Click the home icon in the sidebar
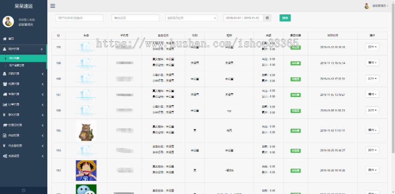 (x=5, y=39)
